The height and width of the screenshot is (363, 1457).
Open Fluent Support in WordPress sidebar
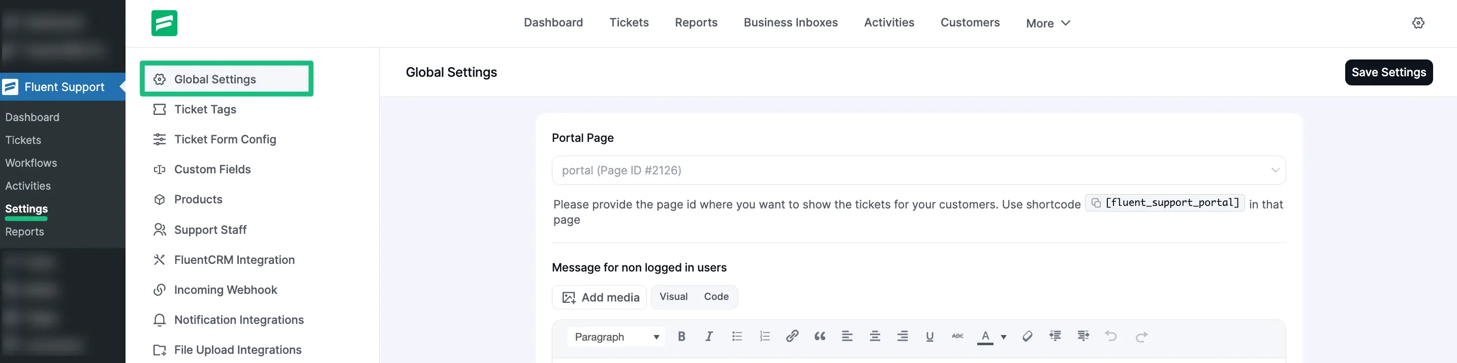click(63, 86)
